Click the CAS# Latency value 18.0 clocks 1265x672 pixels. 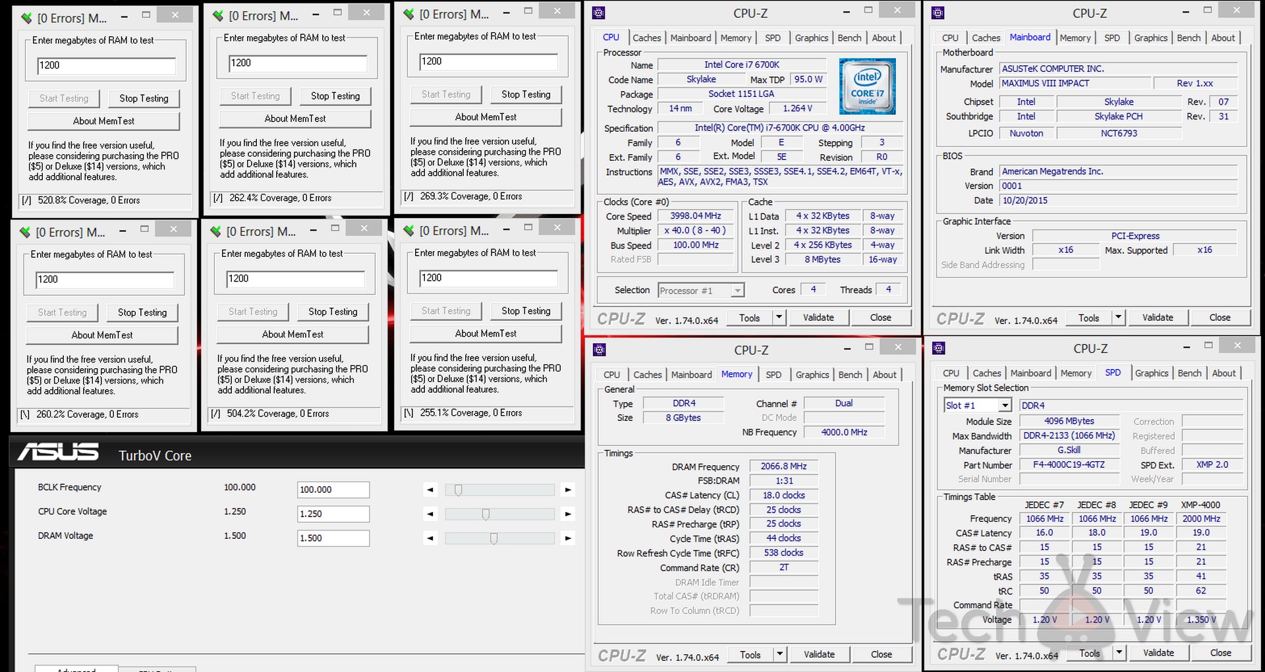[x=783, y=495]
